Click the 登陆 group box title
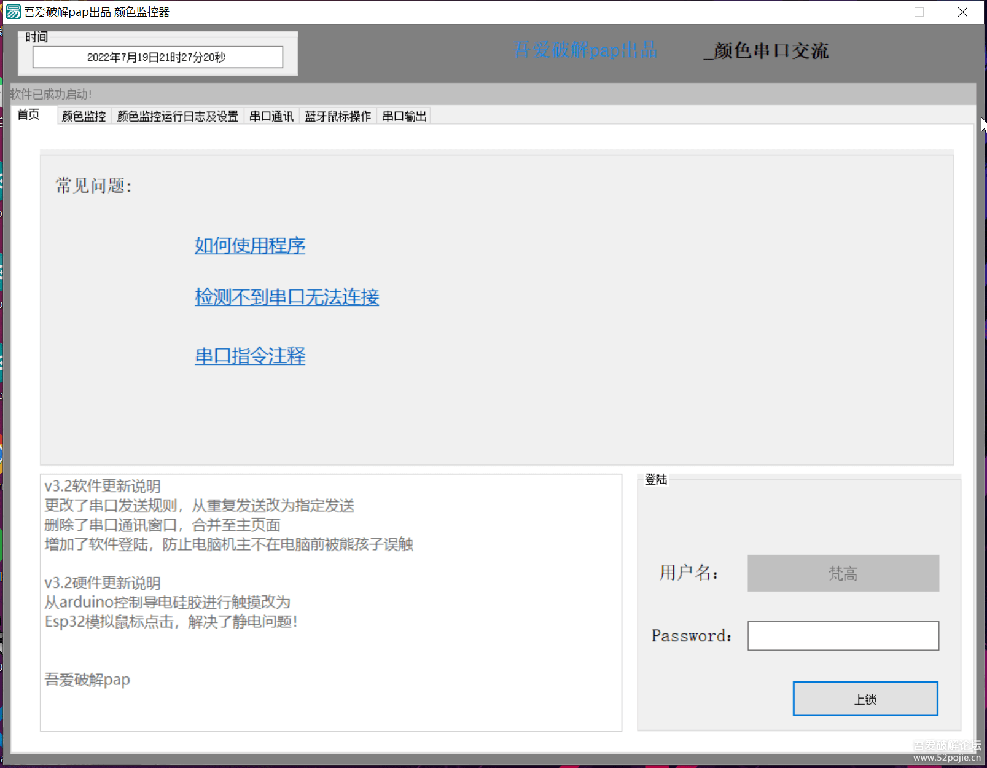 point(656,480)
